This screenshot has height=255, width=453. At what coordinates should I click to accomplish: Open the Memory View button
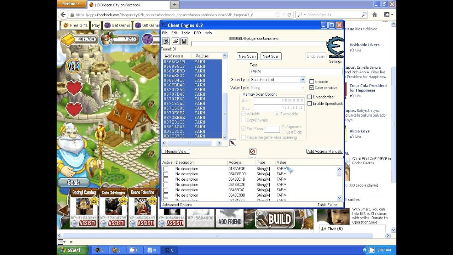[x=176, y=151]
